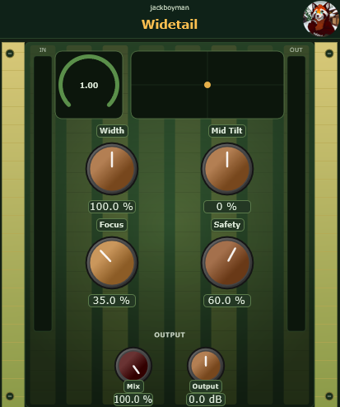This screenshot has height=407, width=340.
Task: Click the red panda avatar logo
Action: (321, 19)
